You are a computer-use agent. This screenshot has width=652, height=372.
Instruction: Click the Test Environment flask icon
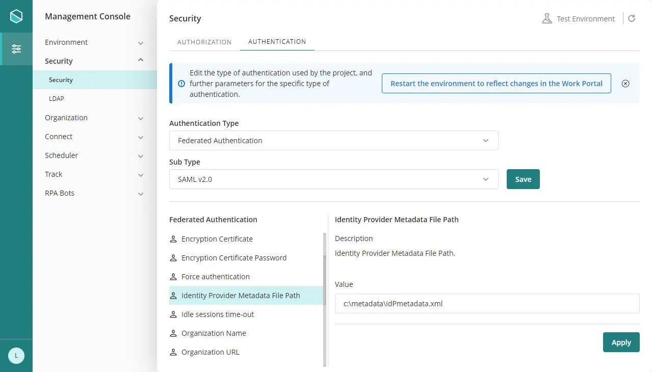(x=547, y=19)
